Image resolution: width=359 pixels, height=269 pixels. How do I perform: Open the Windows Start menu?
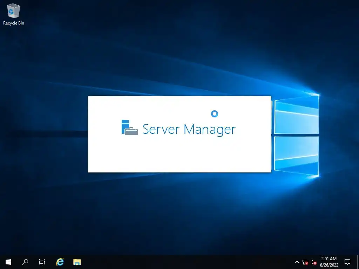[8, 262]
